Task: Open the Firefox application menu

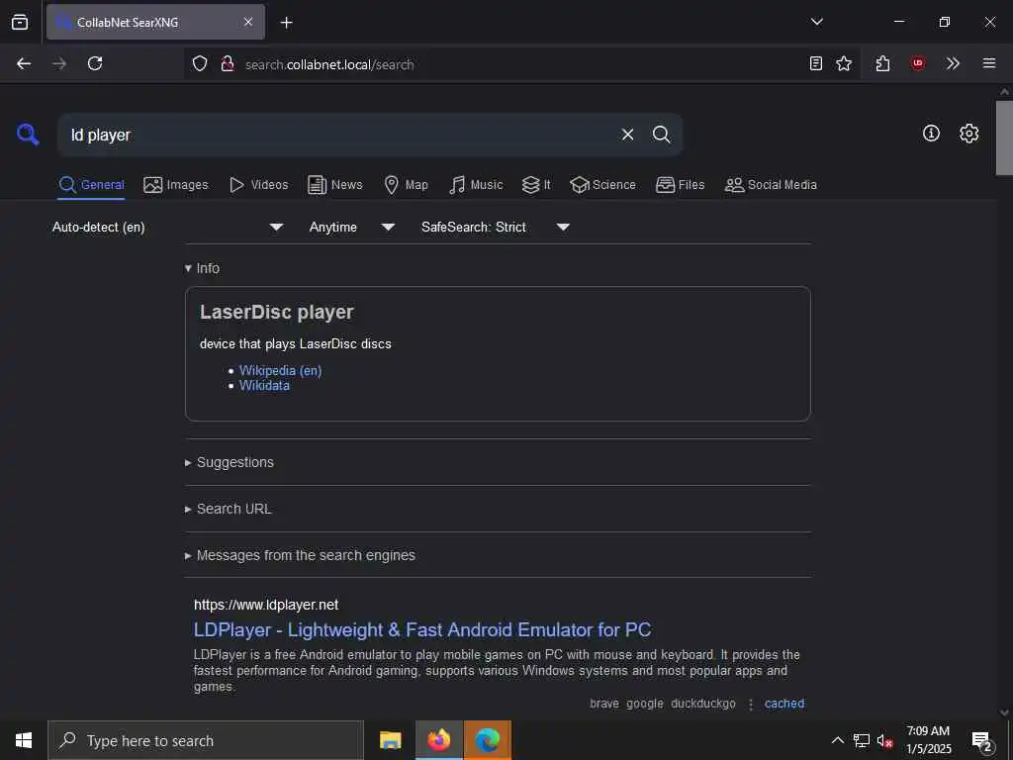Action: point(989,63)
